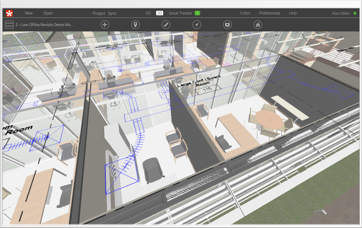Return to home view via house icon

click(258, 25)
